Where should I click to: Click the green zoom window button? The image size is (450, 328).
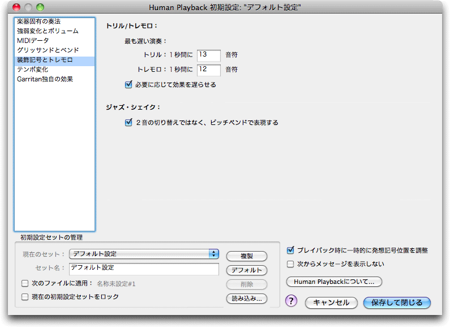click(40, 7)
